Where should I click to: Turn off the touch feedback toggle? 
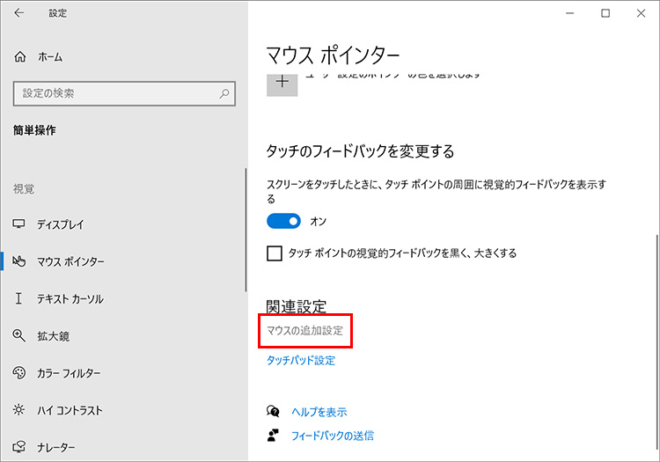[283, 221]
